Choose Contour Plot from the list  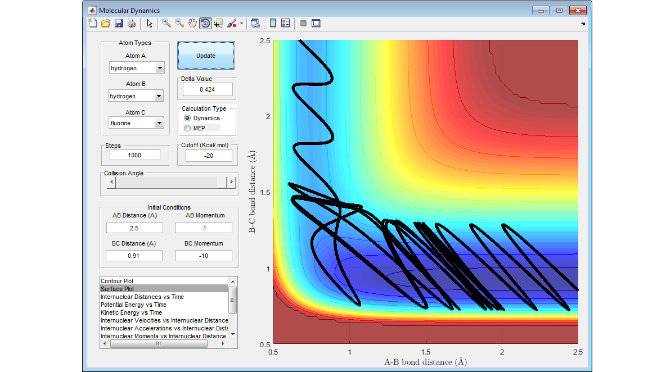click(117, 281)
